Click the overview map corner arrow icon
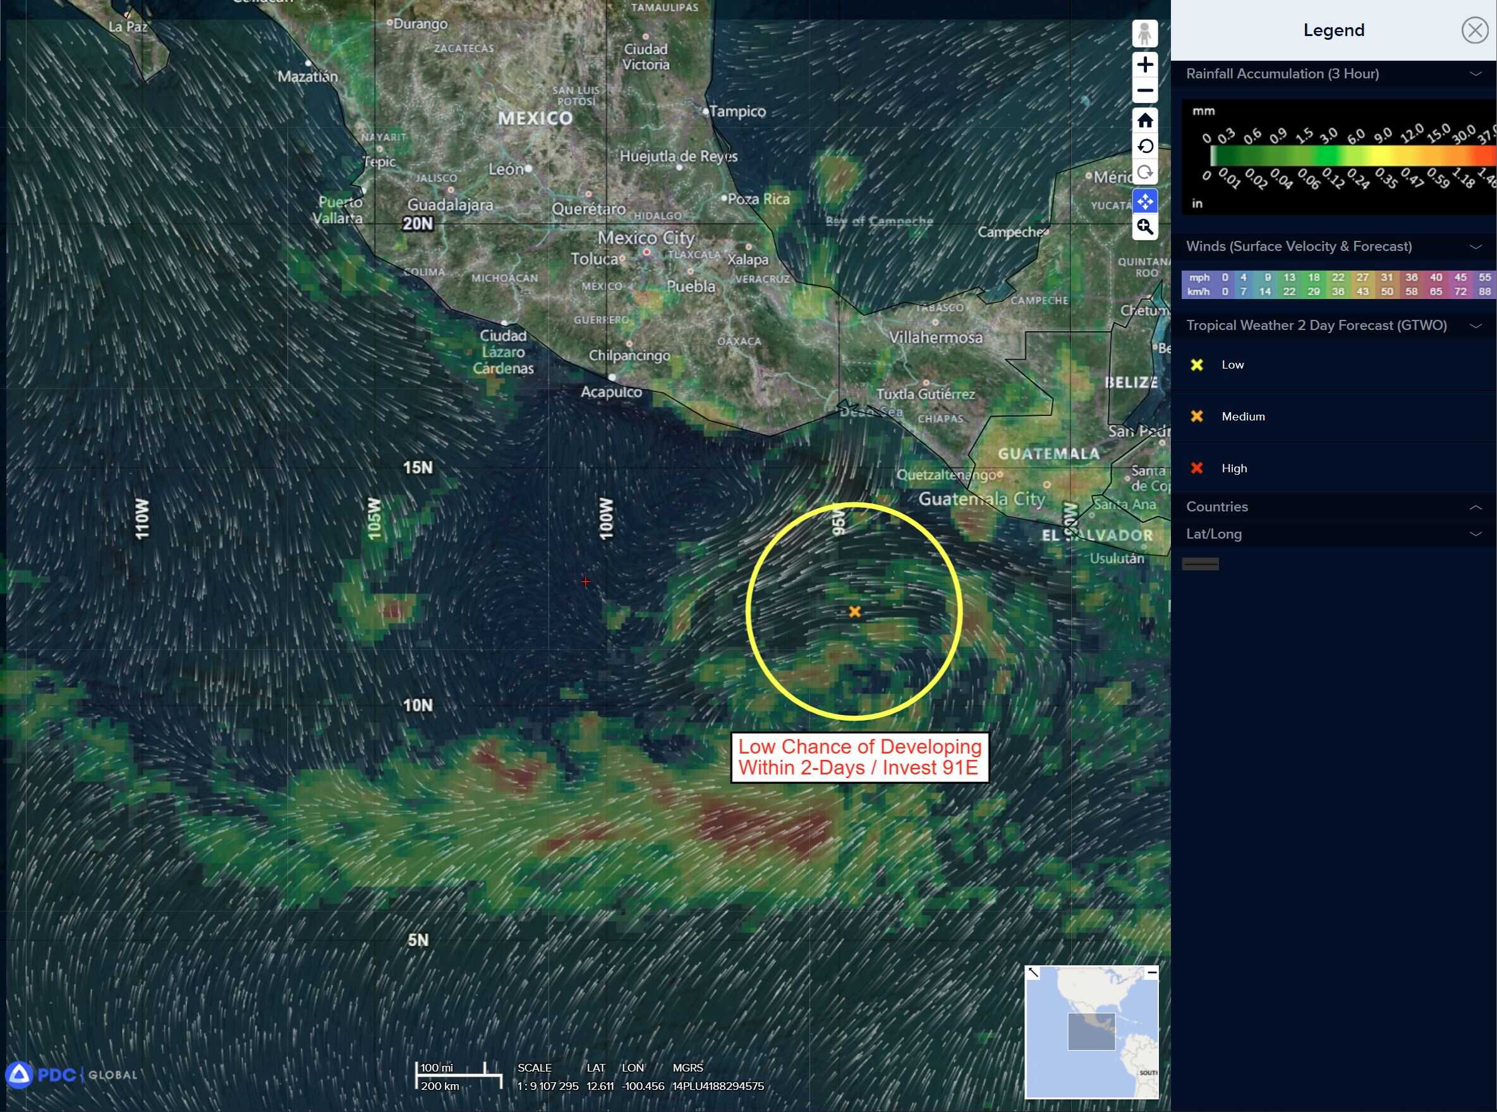This screenshot has height=1112, width=1497. click(x=1033, y=973)
